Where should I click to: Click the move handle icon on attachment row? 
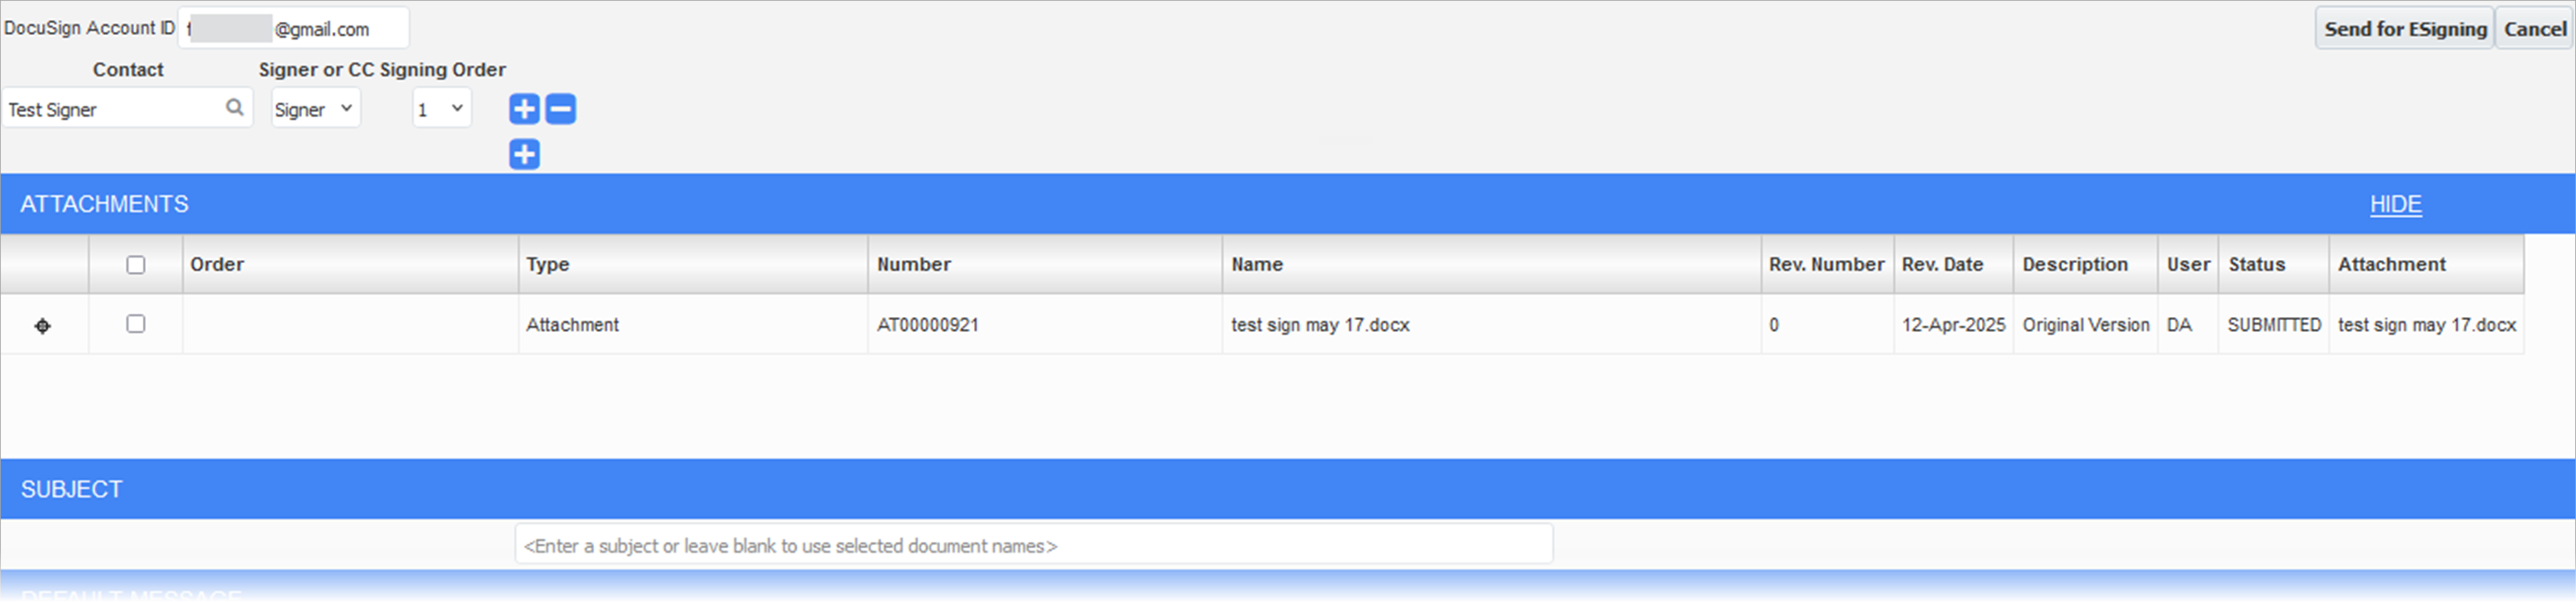(43, 326)
